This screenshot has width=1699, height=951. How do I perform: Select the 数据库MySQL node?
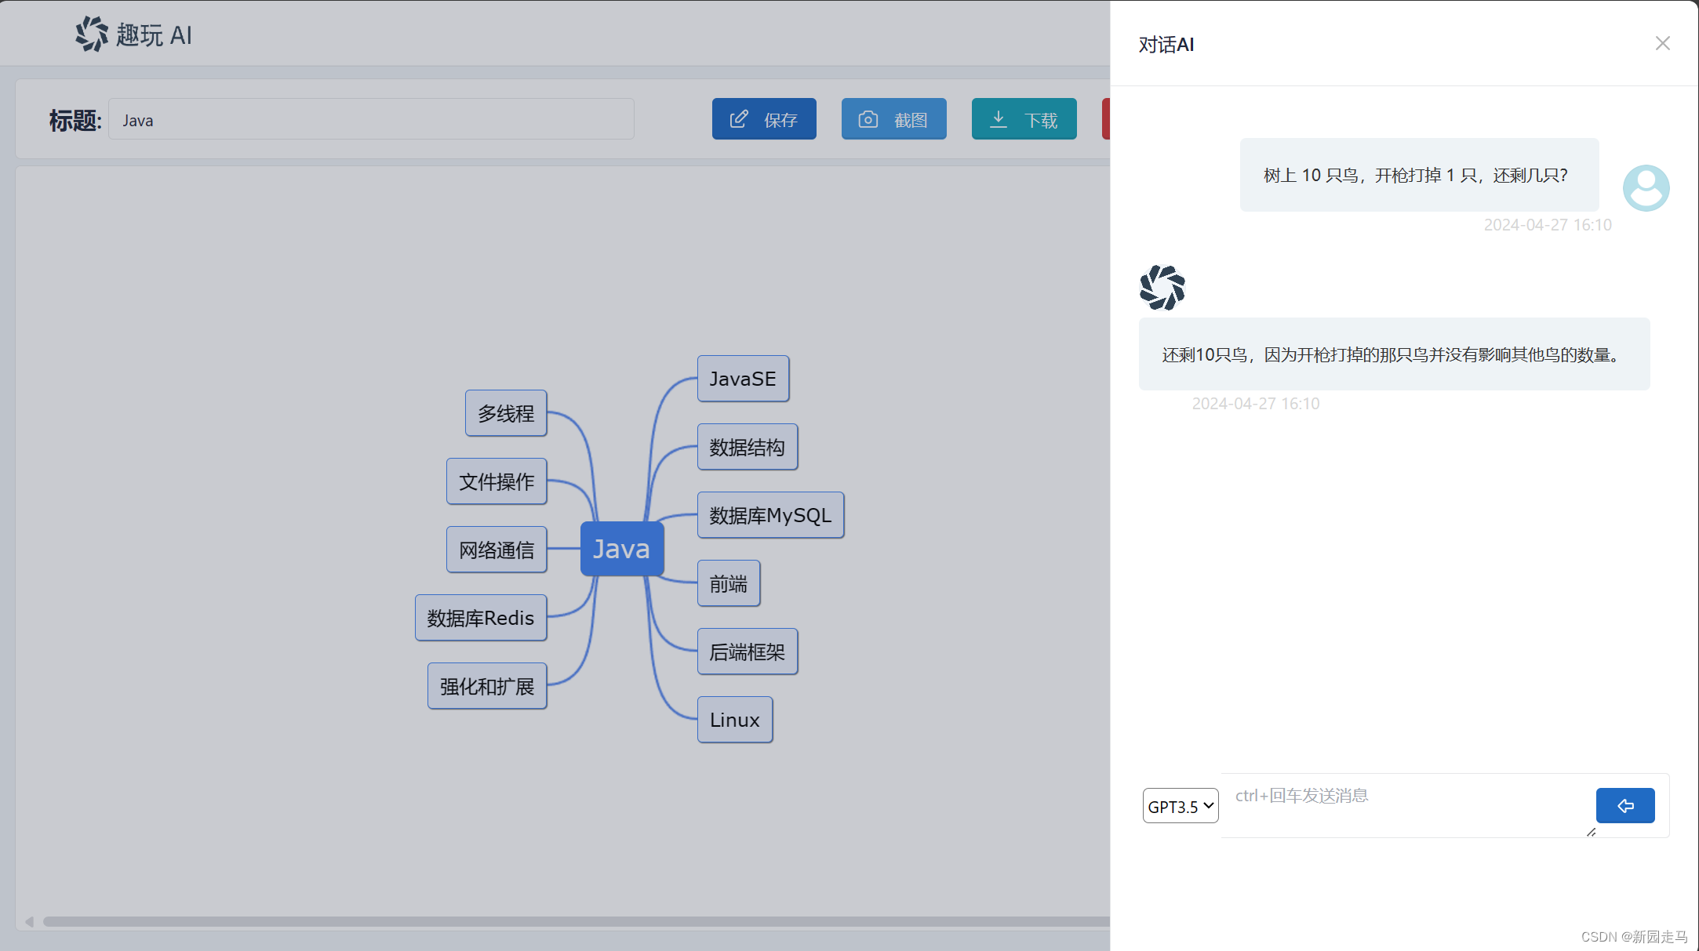(x=769, y=515)
